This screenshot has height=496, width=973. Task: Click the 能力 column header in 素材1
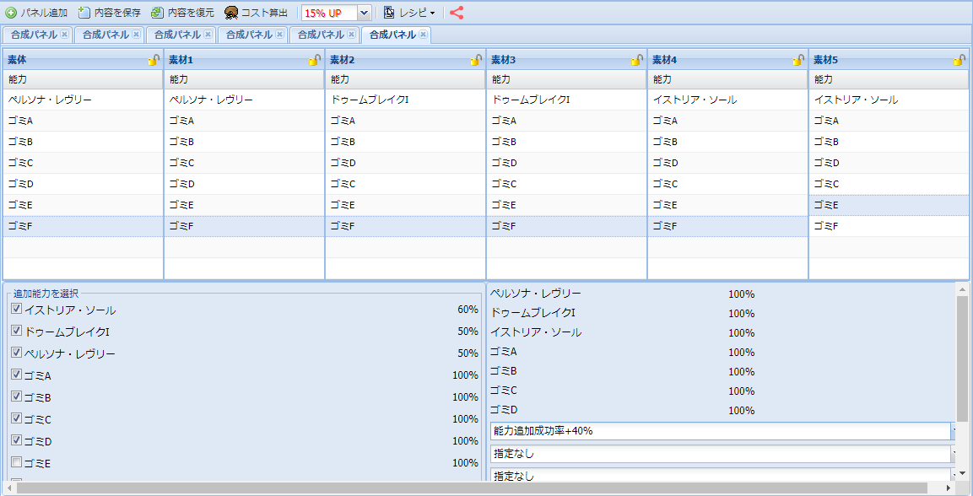(x=244, y=79)
